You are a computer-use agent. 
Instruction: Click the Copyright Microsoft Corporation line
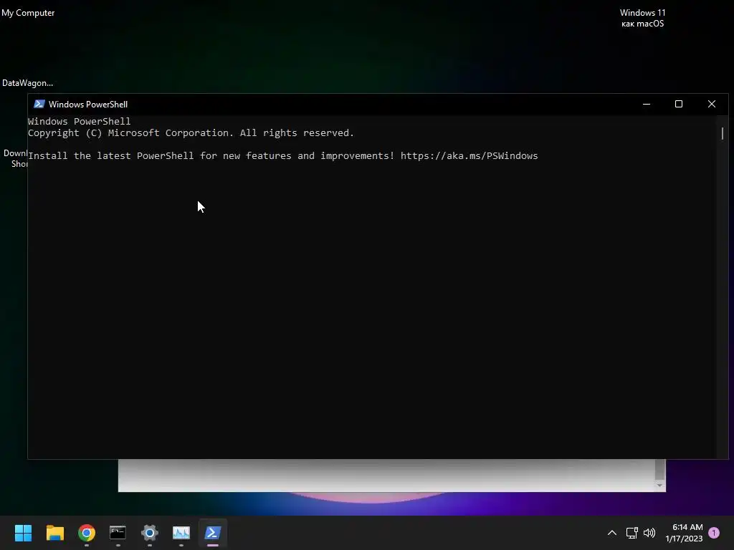pyautogui.click(x=191, y=132)
